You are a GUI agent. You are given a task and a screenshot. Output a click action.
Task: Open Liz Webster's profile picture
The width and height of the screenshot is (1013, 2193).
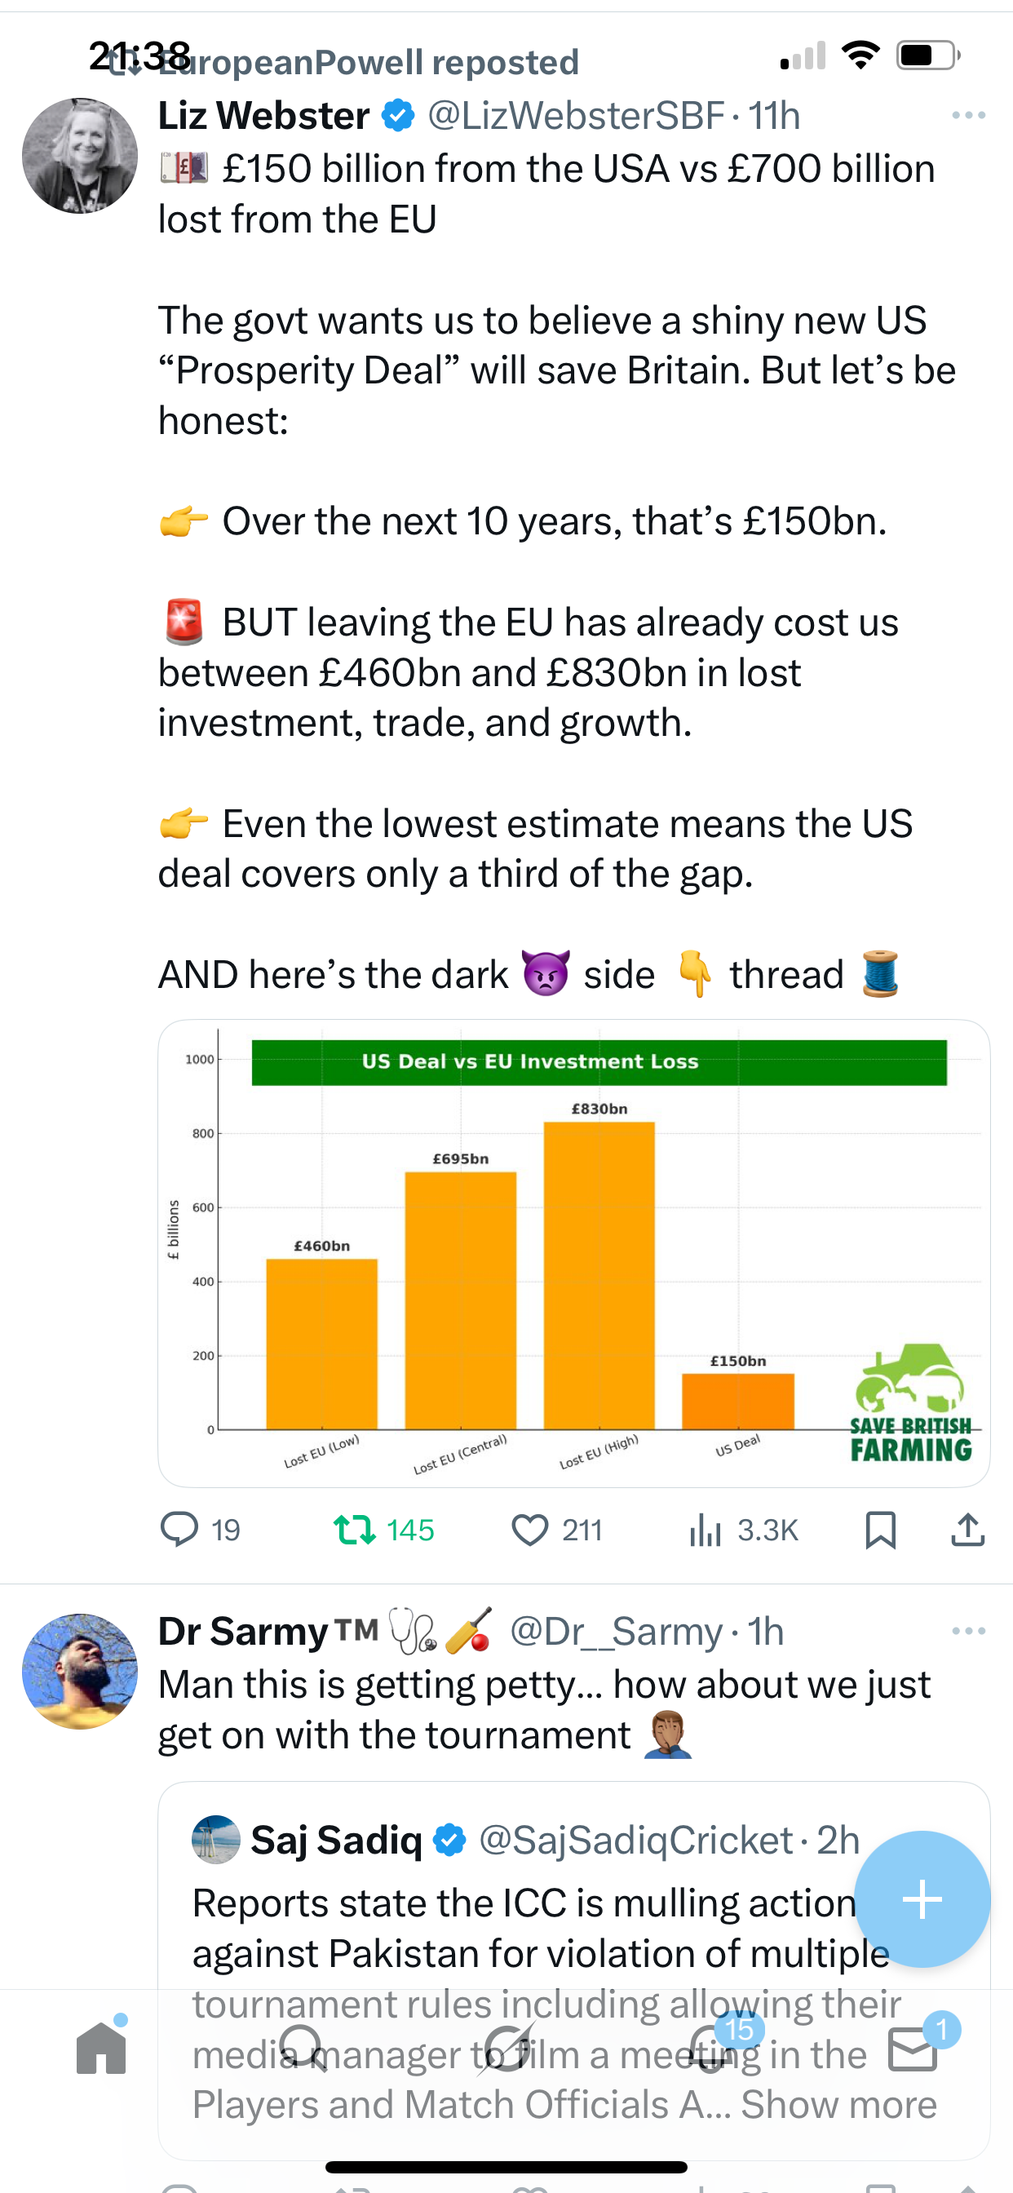[80, 156]
